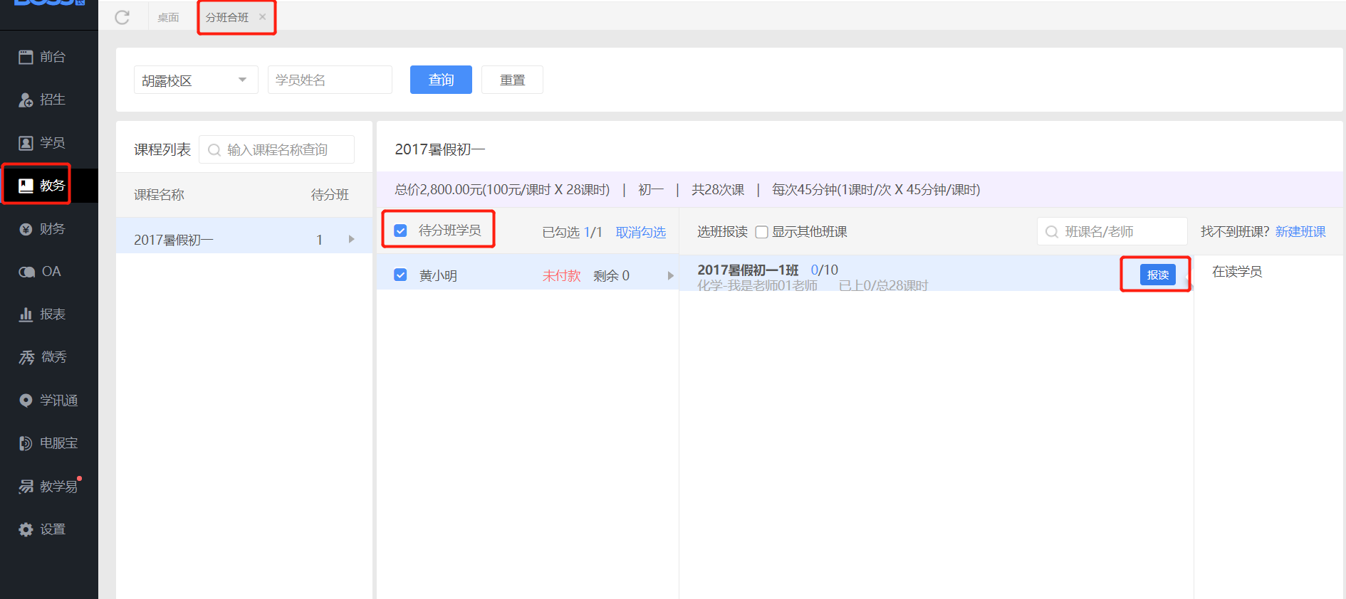Viewport: 1346px width, 599px height.
Task: Click the 报读 enroll button
Action: click(1157, 275)
